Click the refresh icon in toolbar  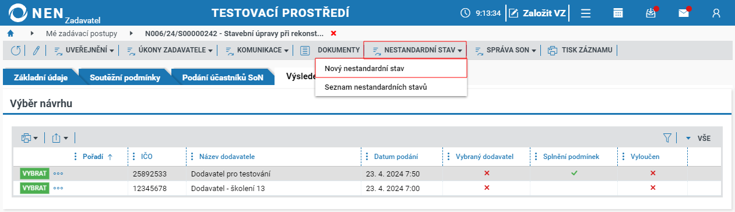coord(16,50)
